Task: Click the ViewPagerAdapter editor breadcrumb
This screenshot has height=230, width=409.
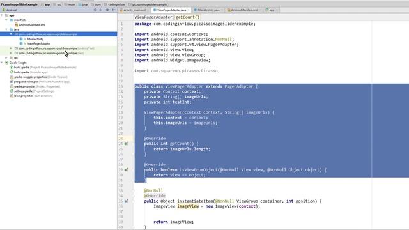Action: [153, 17]
